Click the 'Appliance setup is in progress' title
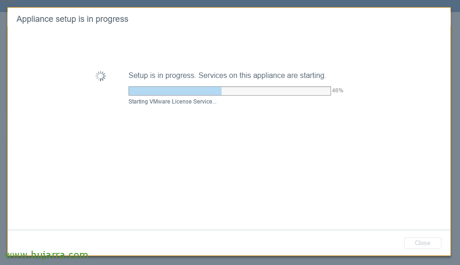The height and width of the screenshot is (265, 460). [73, 19]
